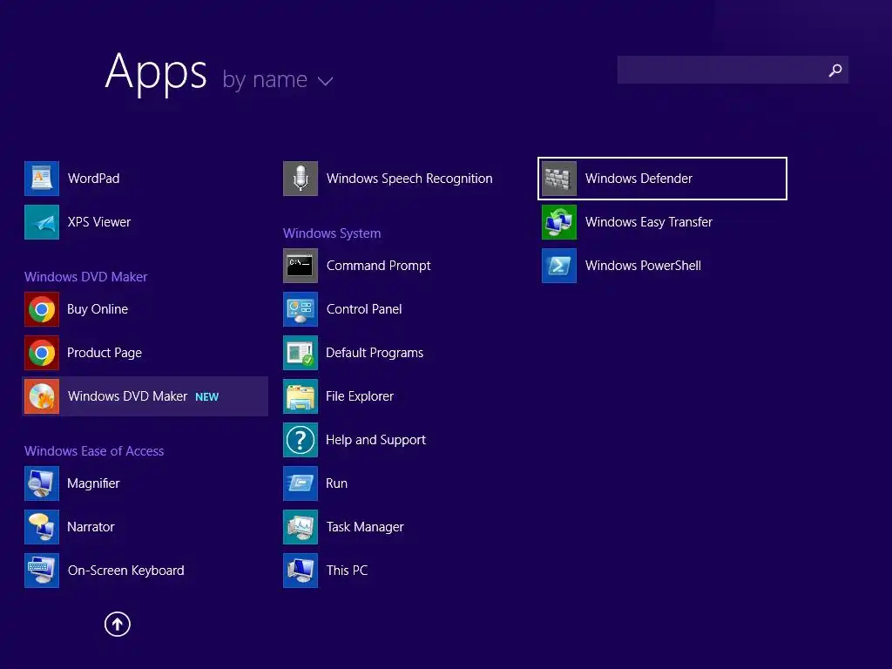892x669 pixels.
Task: Open the 'by name' sort dropdown
Action: [x=277, y=79]
